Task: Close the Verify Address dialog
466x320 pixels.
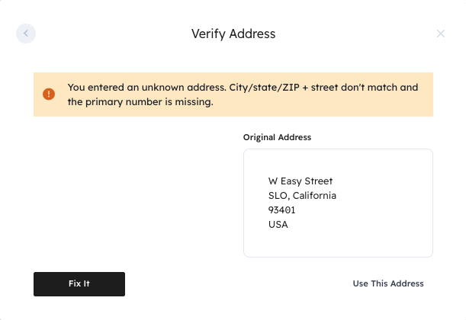Action: (440, 34)
